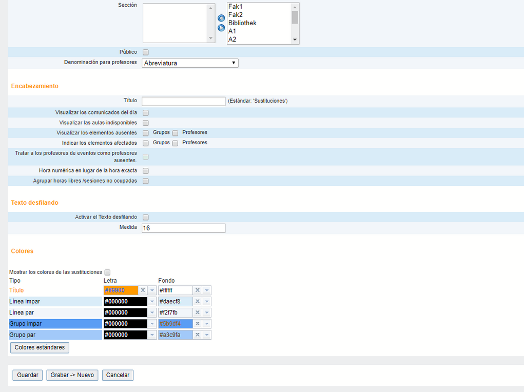Viewport: 524px width, 392px height.
Task: Open Grupo par background color dropdown arrow
Action: pos(207,335)
